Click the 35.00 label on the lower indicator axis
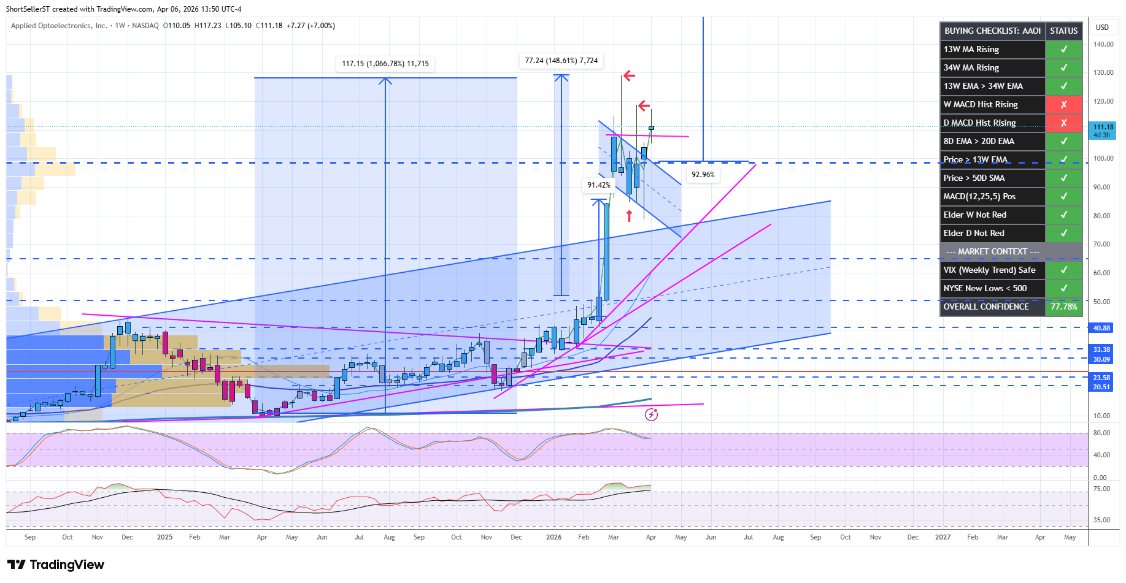Viewport: 1126px width, 583px height. click(1101, 520)
